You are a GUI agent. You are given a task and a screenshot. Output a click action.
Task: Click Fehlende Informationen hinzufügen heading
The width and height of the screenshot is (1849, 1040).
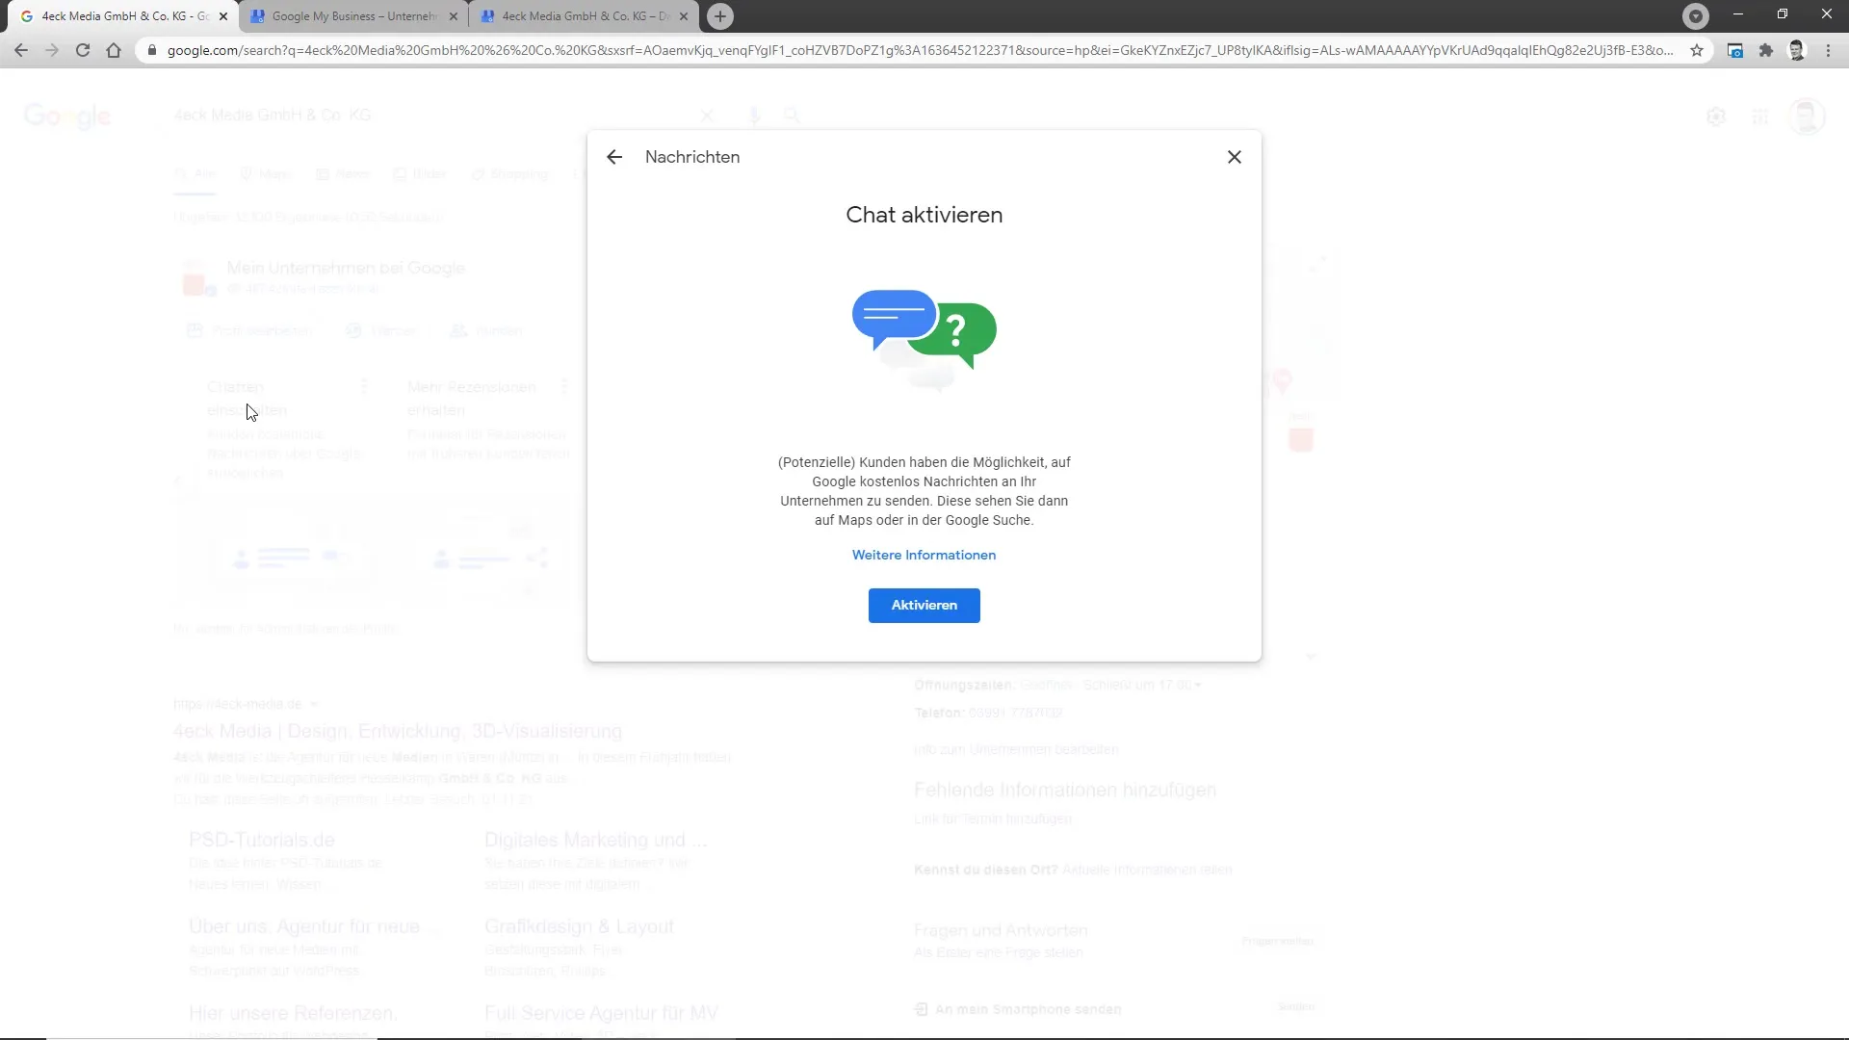tap(1065, 790)
